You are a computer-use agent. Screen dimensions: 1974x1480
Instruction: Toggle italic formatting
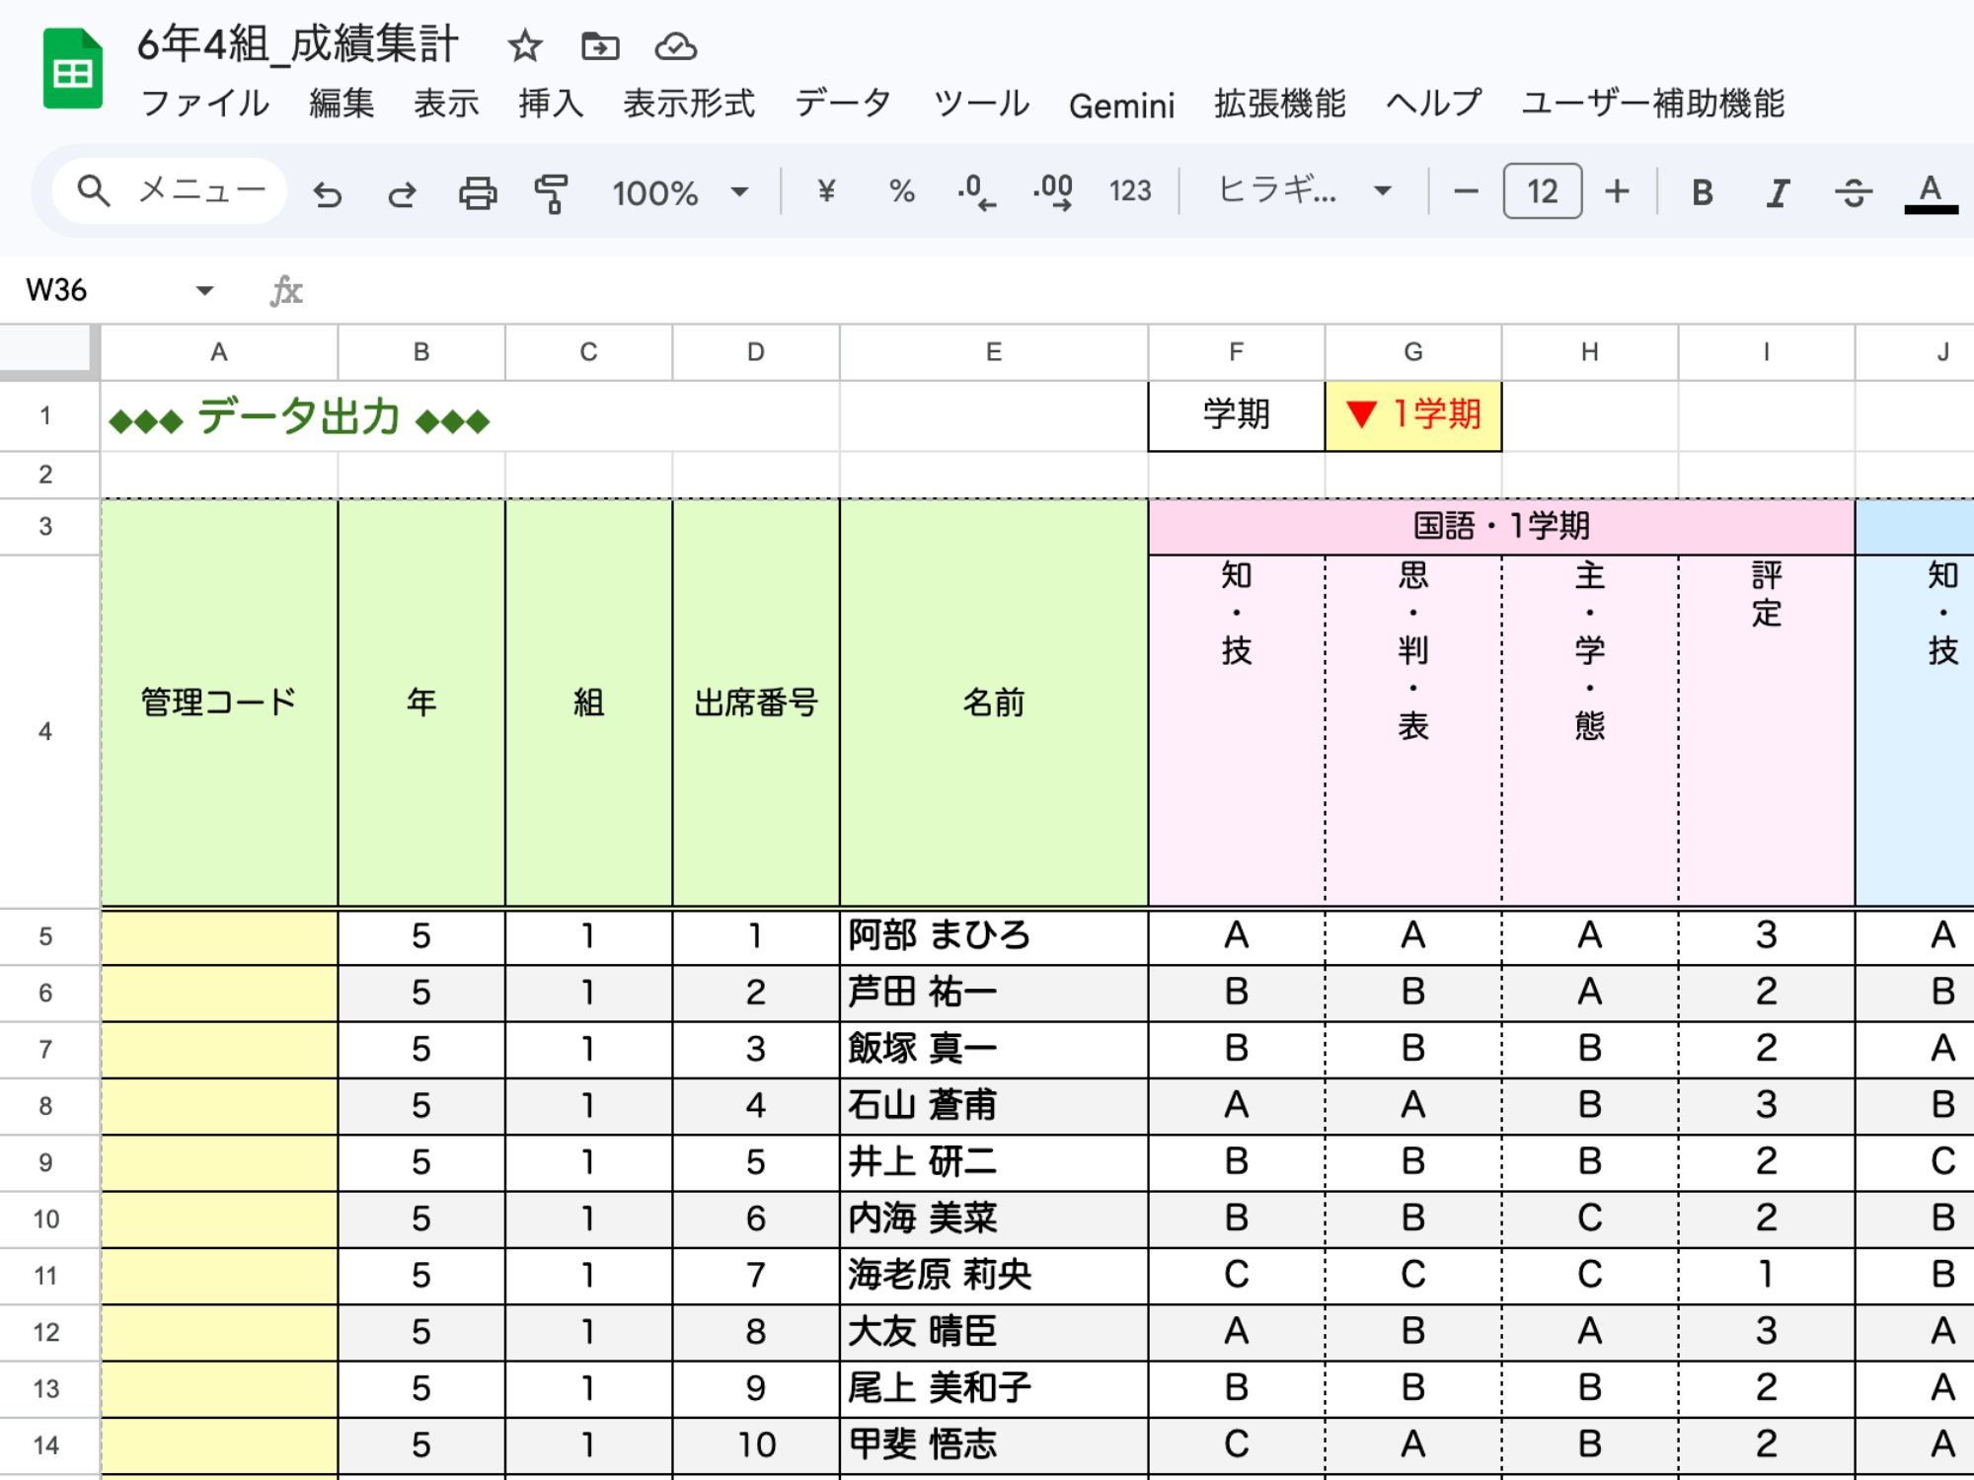point(1778,191)
